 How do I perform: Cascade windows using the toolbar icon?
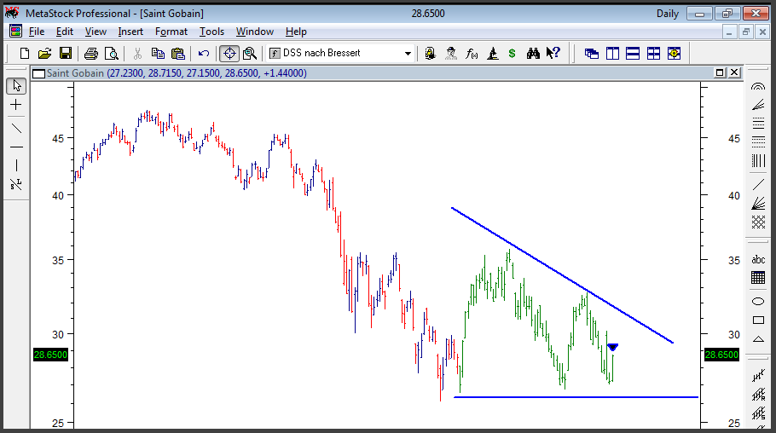592,53
